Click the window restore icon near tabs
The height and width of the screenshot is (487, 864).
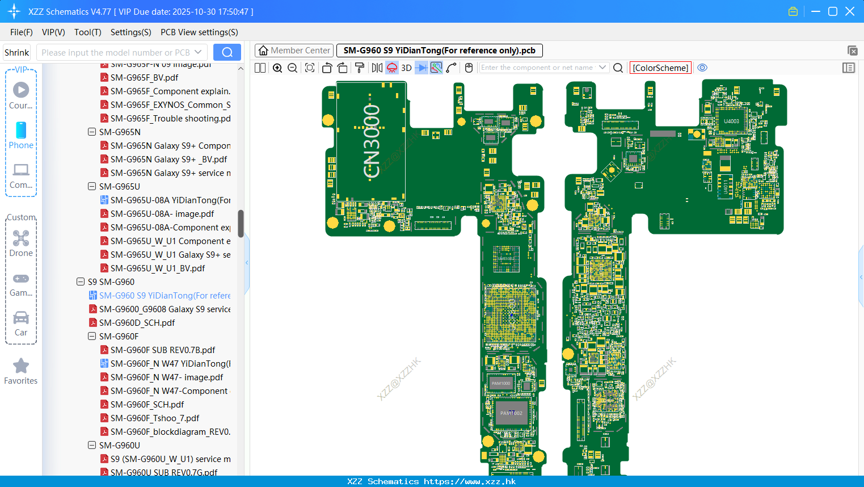point(853,51)
